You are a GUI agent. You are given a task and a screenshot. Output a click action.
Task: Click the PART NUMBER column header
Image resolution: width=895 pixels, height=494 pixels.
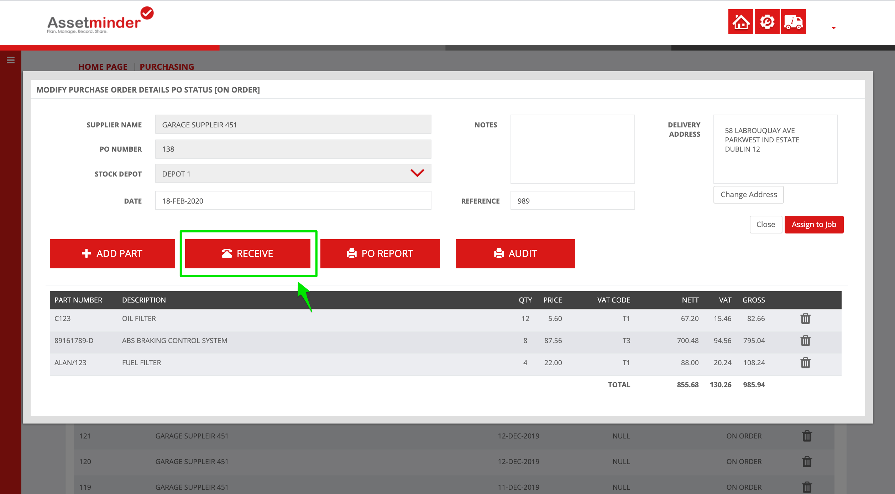(x=78, y=300)
